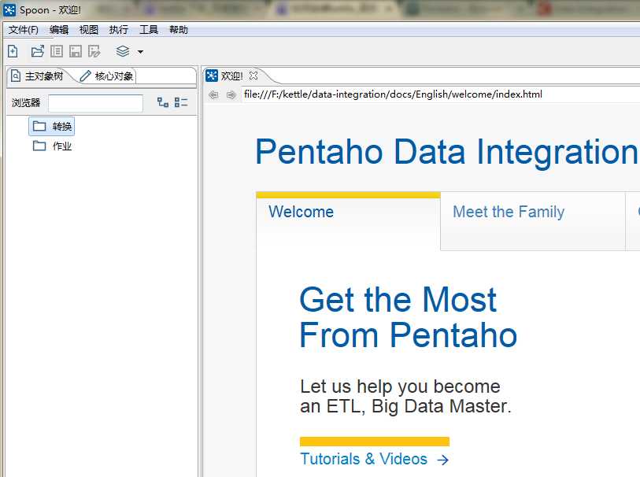Image resolution: width=640 pixels, height=477 pixels.
Task: Follow the Tutorials & Videos link
Action: (x=374, y=459)
